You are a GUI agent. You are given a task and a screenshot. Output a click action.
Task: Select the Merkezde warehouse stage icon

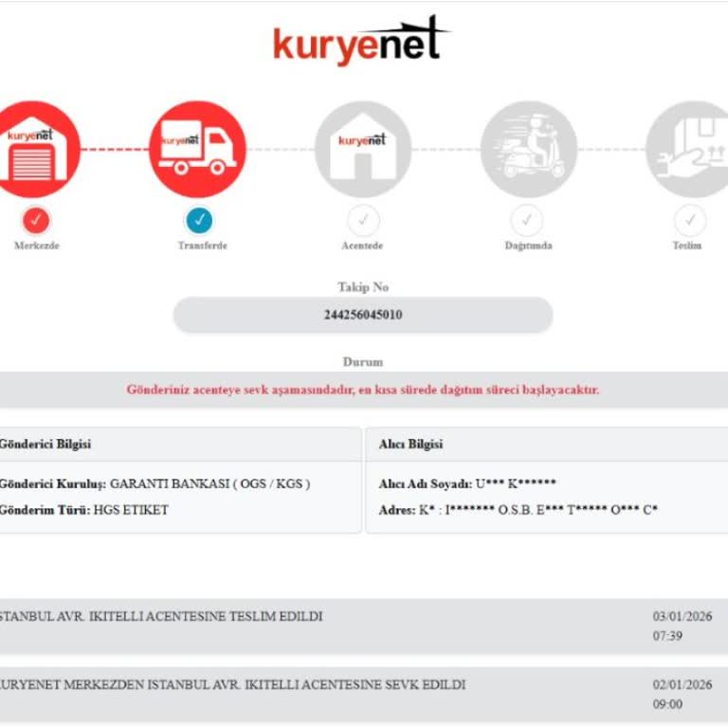coord(32,150)
